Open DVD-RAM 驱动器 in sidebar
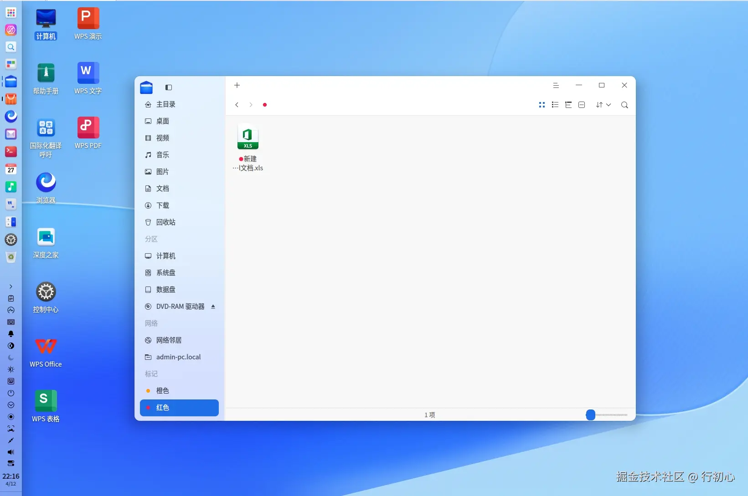748x496 pixels. (179, 307)
